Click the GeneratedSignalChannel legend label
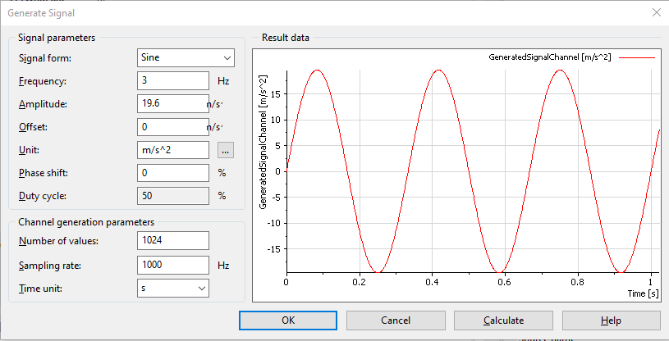The height and width of the screenshot is (341, 669). click(546, 57)
